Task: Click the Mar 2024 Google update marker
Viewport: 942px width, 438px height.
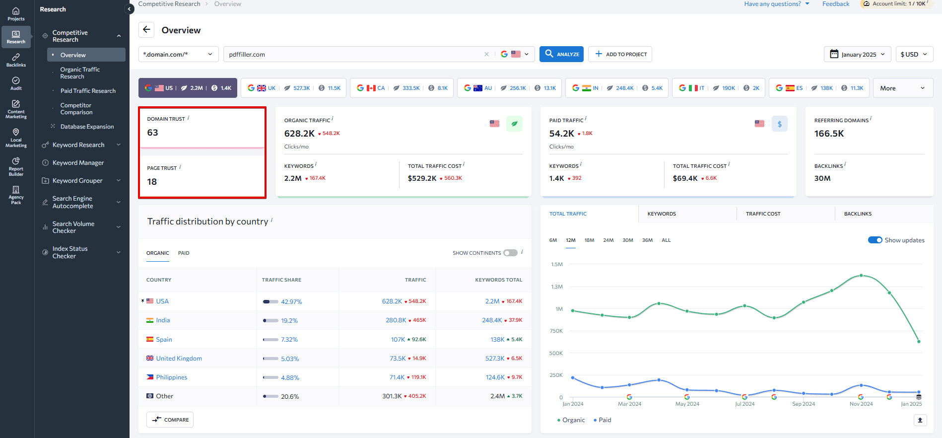Action: pyautogui.click(x=629, y=397)
